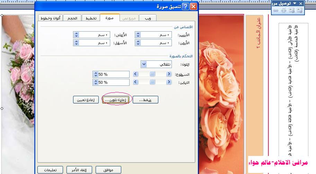Click the Break Forward Link icon
The image size is (316, 174).
[x=283, y=10]
